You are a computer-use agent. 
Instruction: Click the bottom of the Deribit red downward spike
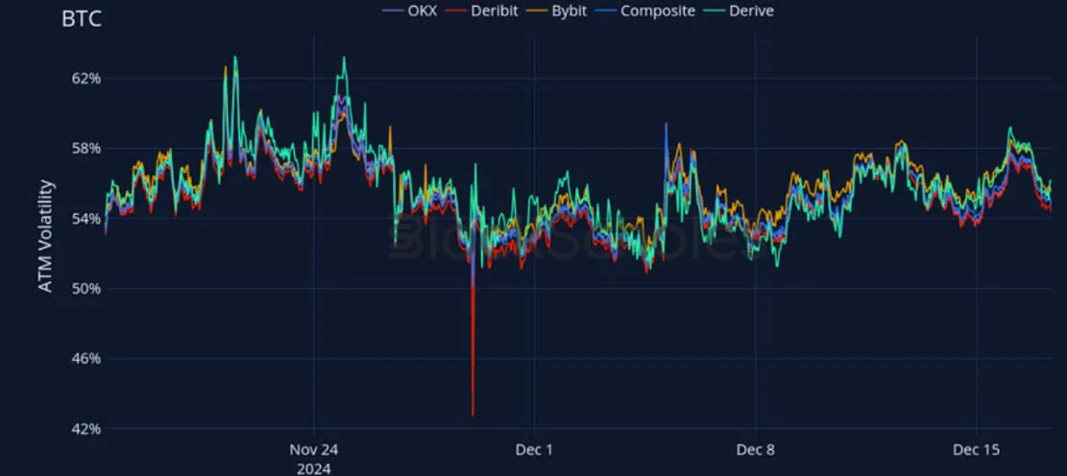tap(473, 415)
